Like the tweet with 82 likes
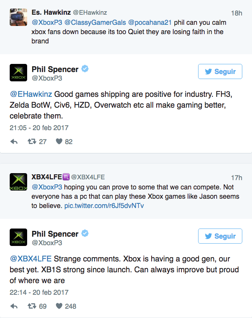Screen dimensions: 252x318 pyautogui.click(x=59, y=142)
